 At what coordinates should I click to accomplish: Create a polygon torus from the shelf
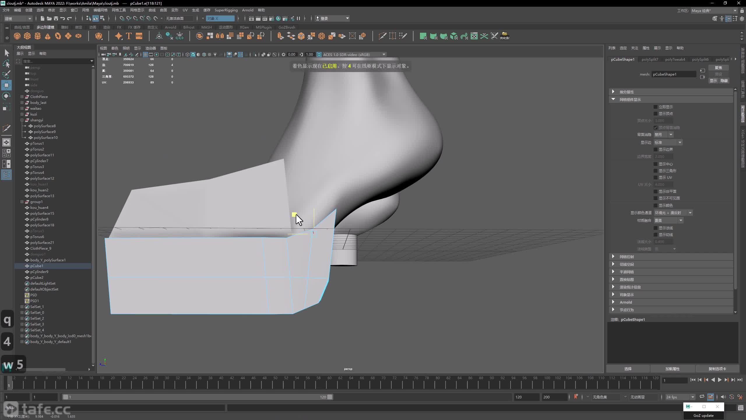(58, 36)
